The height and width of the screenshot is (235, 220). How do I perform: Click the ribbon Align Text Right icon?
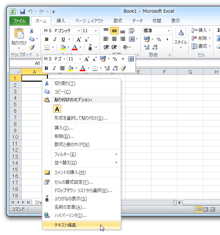click(x=123, y=39)
